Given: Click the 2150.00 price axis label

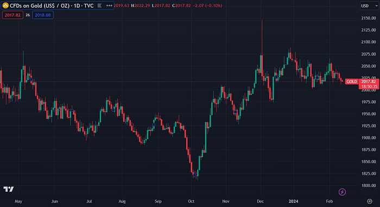Looking at the screenshot, I should pos(369,18).
